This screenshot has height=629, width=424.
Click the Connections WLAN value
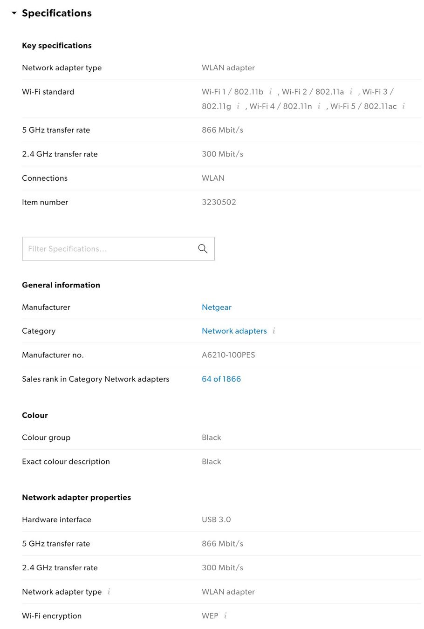click(x=213, y=178)
